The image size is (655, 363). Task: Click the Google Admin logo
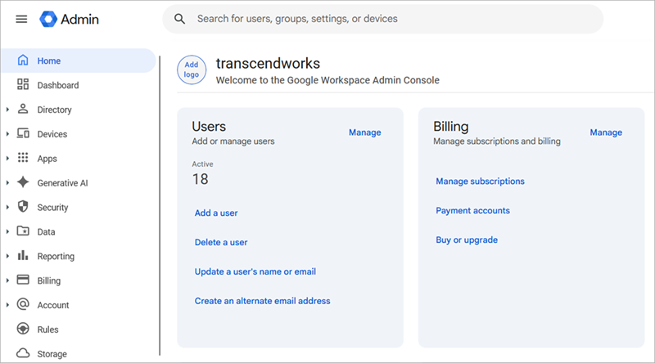pyautogui.click(x=70, y=19)
